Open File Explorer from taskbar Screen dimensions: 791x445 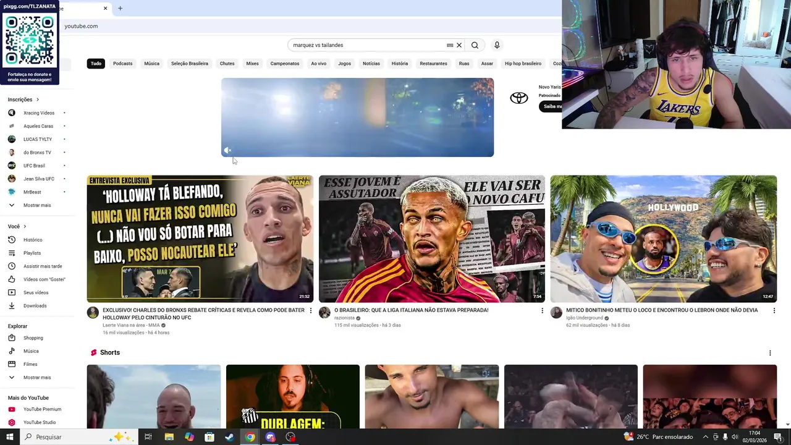[x=169, y=437]
